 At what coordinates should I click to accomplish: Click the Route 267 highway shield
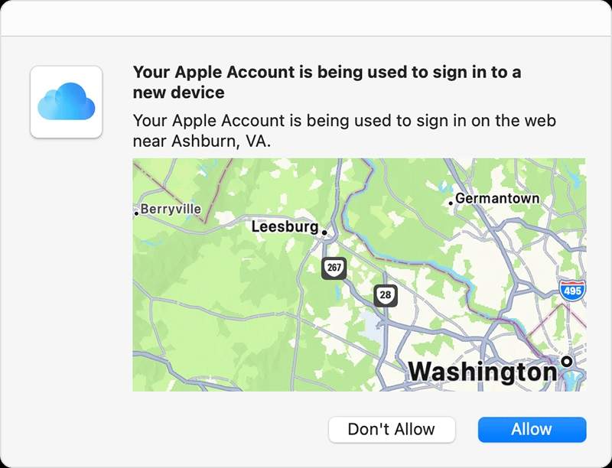click(x=334, y=268)
